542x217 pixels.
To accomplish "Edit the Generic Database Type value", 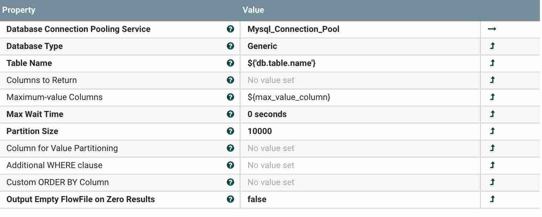I will pyautogui.click(x=262, y=46).
